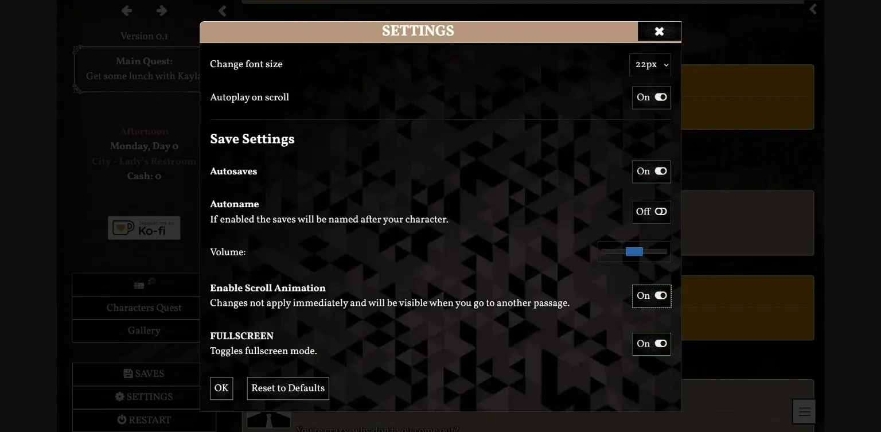
Task: Click the back history arrow
Action: [127, 10]
